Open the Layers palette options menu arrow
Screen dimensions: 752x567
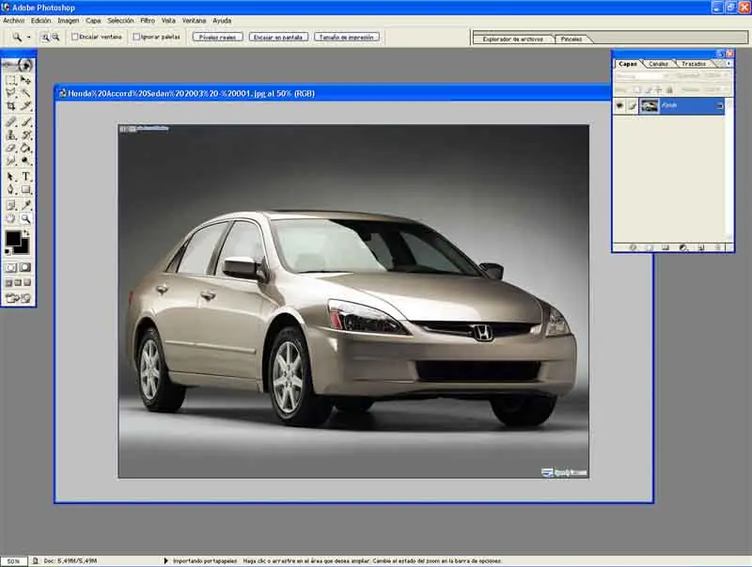coord(728,64)
